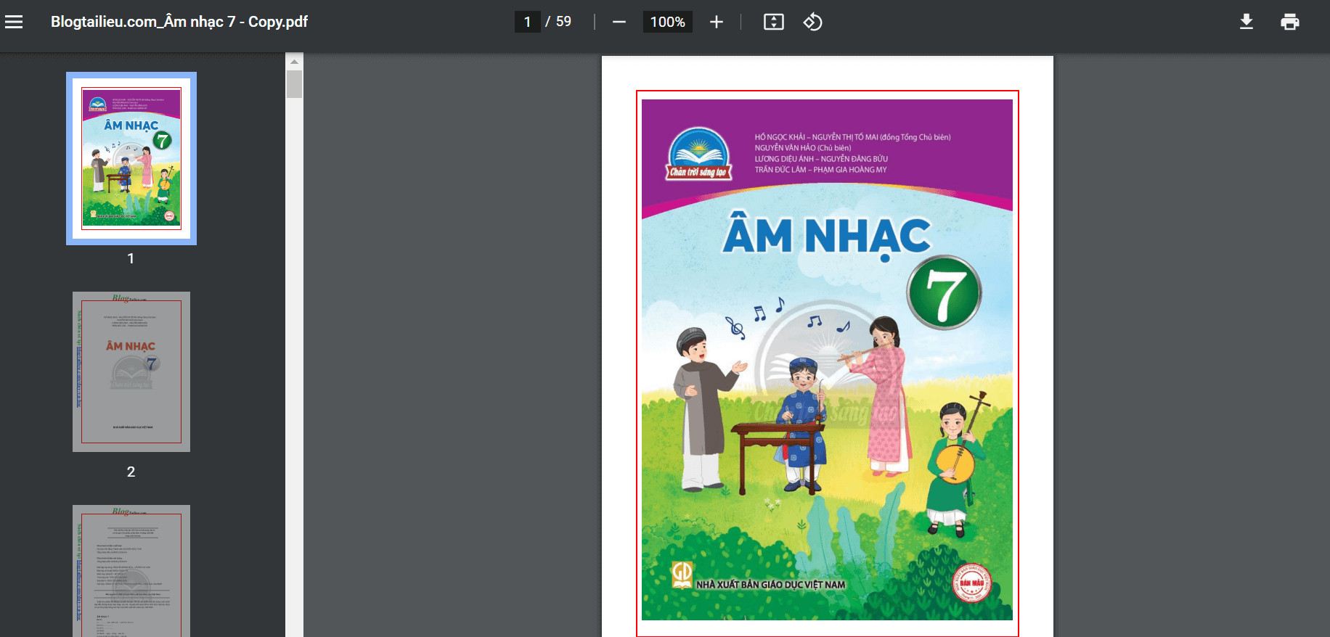Click the zoom in plus button
The width and height of the screenshot is (1330, 637).
point(717,22)
